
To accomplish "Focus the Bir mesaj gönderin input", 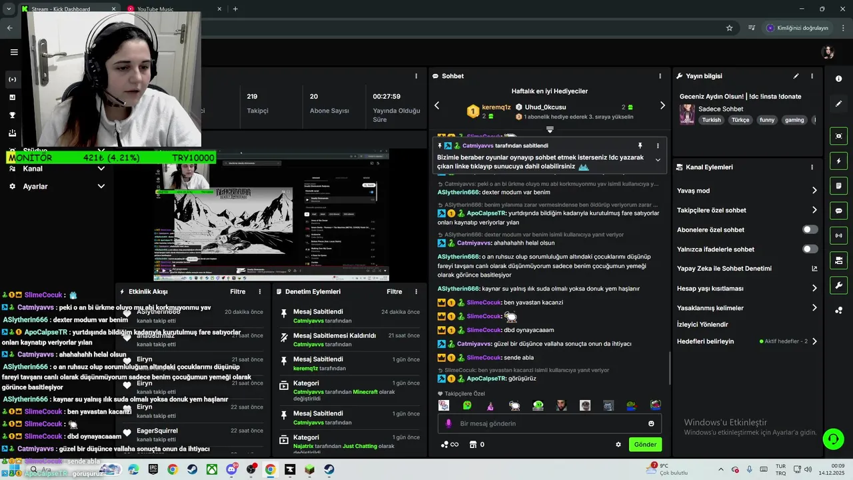I will point(550,423).
